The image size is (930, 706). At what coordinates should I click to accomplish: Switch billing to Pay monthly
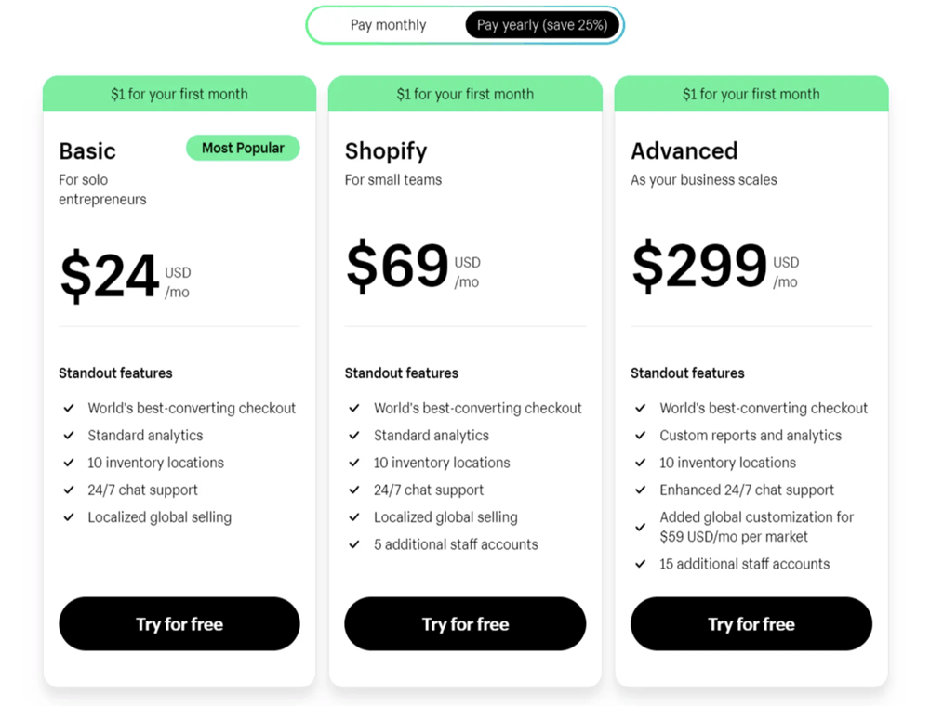point(390,25)
